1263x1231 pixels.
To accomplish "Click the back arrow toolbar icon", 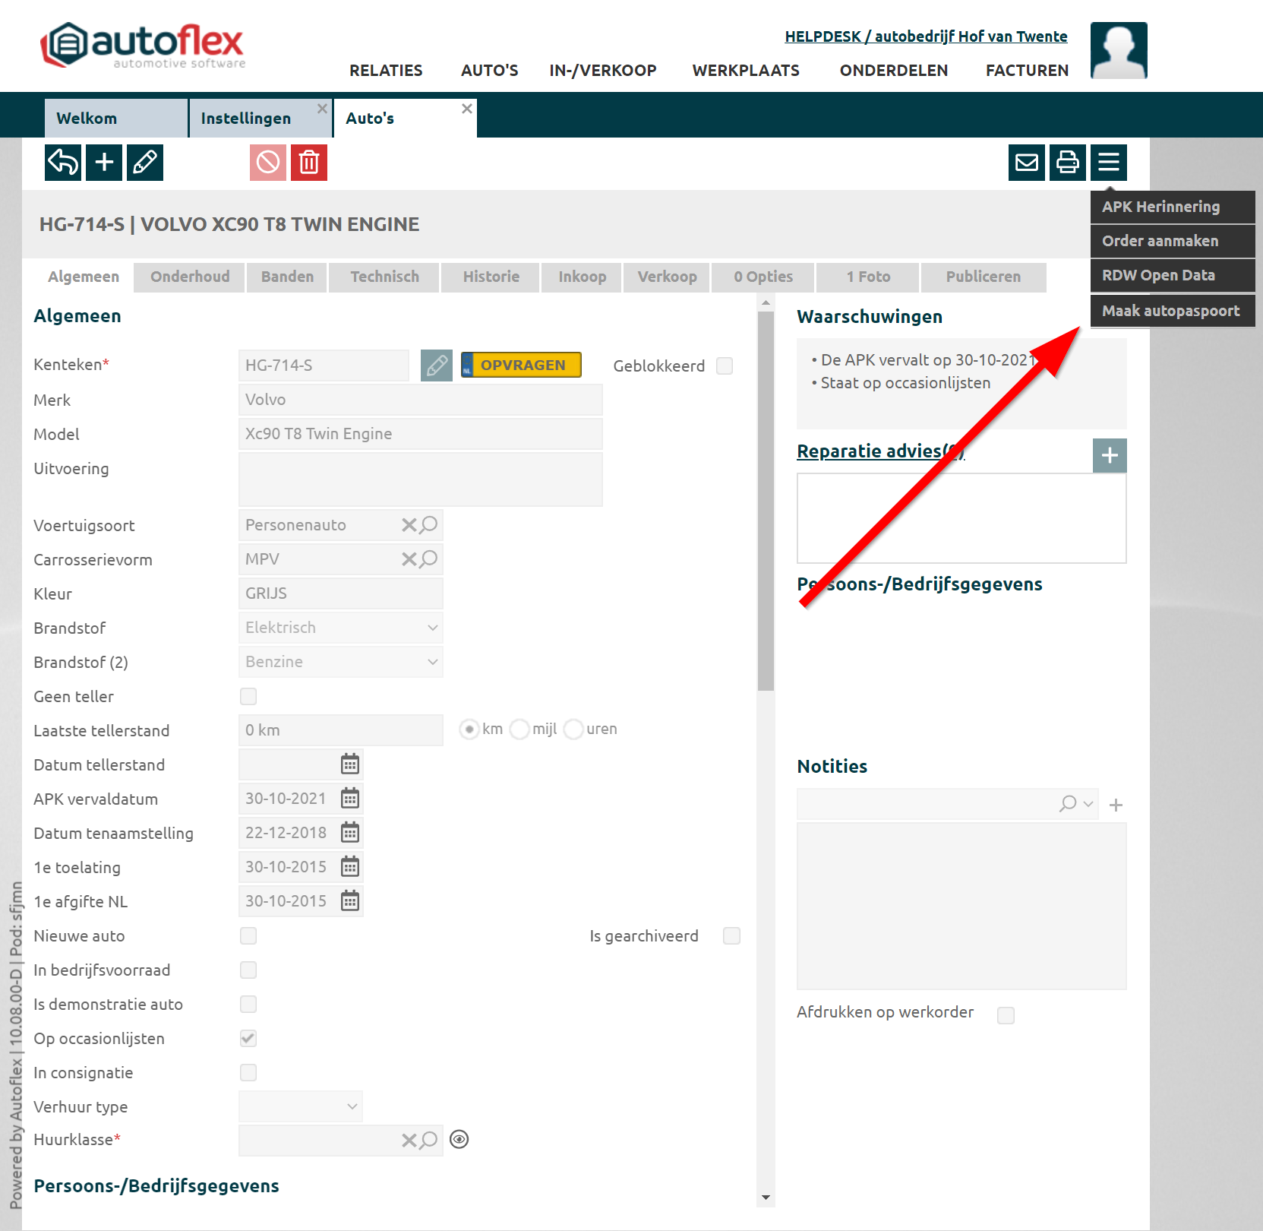I will coord(63,163).
